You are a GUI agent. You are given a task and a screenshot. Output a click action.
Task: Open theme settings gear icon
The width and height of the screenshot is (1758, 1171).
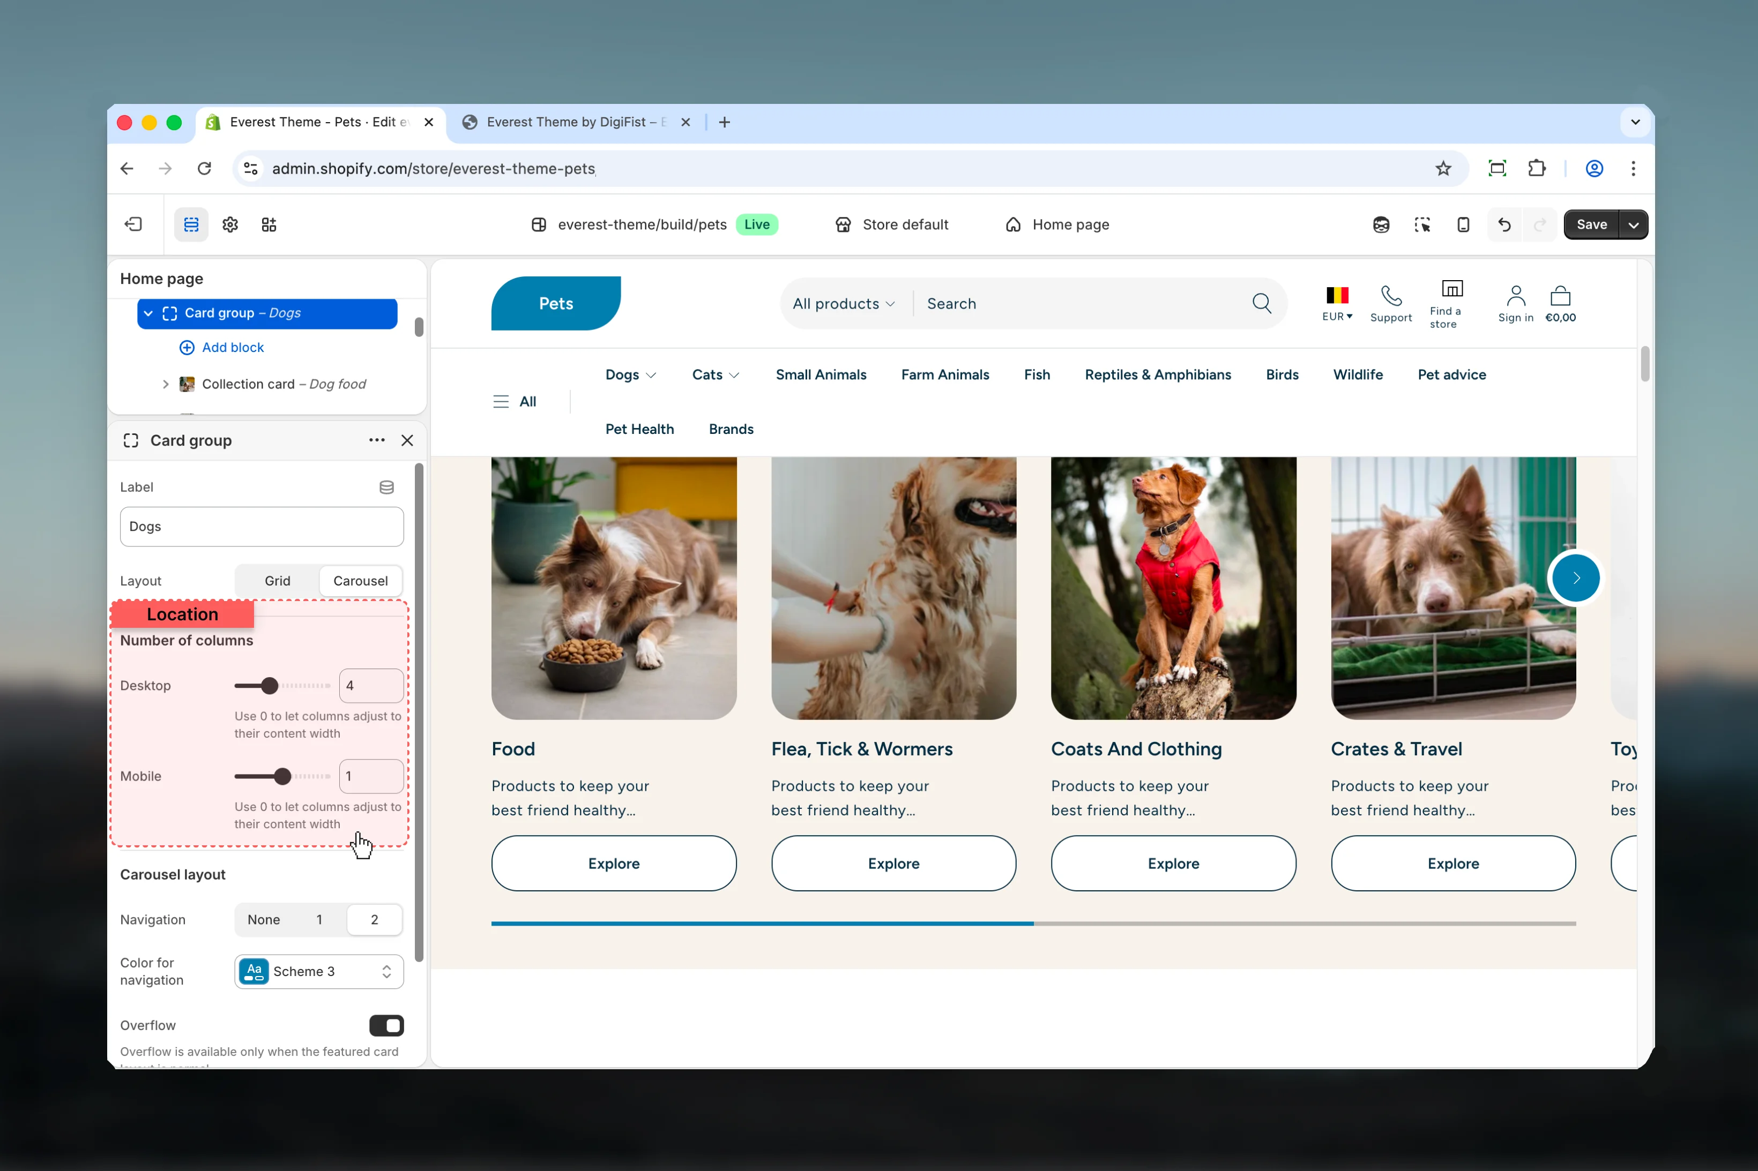click(x=230, y=224)
